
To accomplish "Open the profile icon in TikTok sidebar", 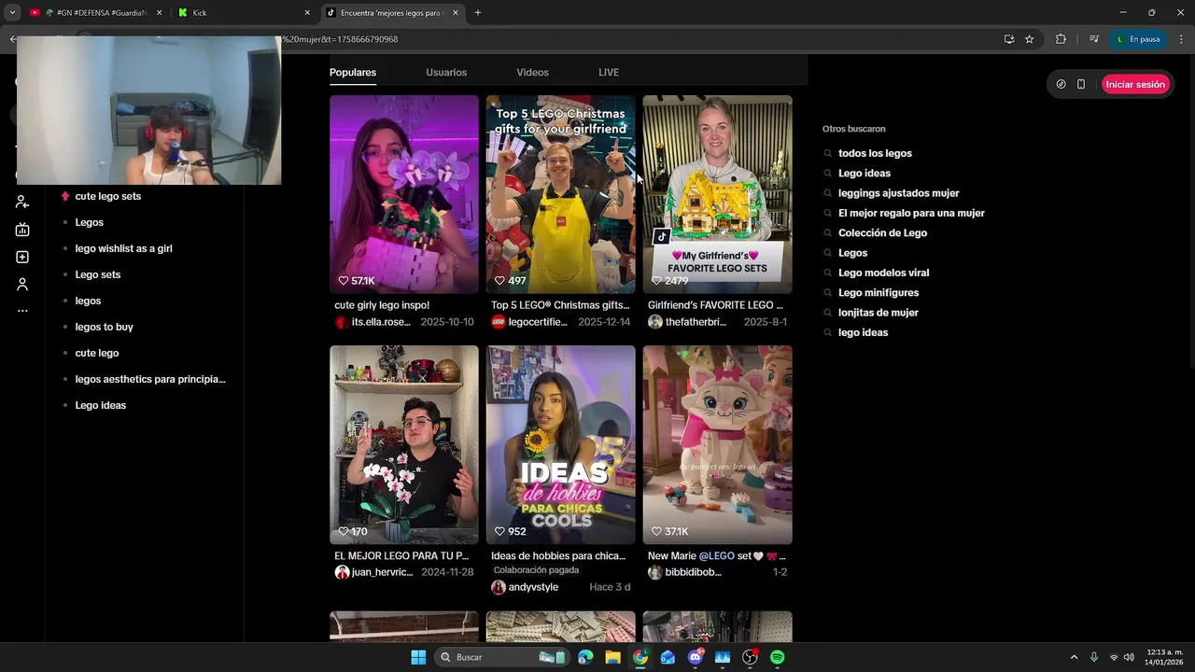I will [22, 284].
